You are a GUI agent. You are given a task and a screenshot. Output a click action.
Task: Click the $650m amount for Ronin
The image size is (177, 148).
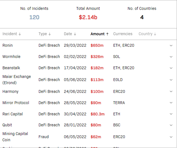tap(97, 45)
